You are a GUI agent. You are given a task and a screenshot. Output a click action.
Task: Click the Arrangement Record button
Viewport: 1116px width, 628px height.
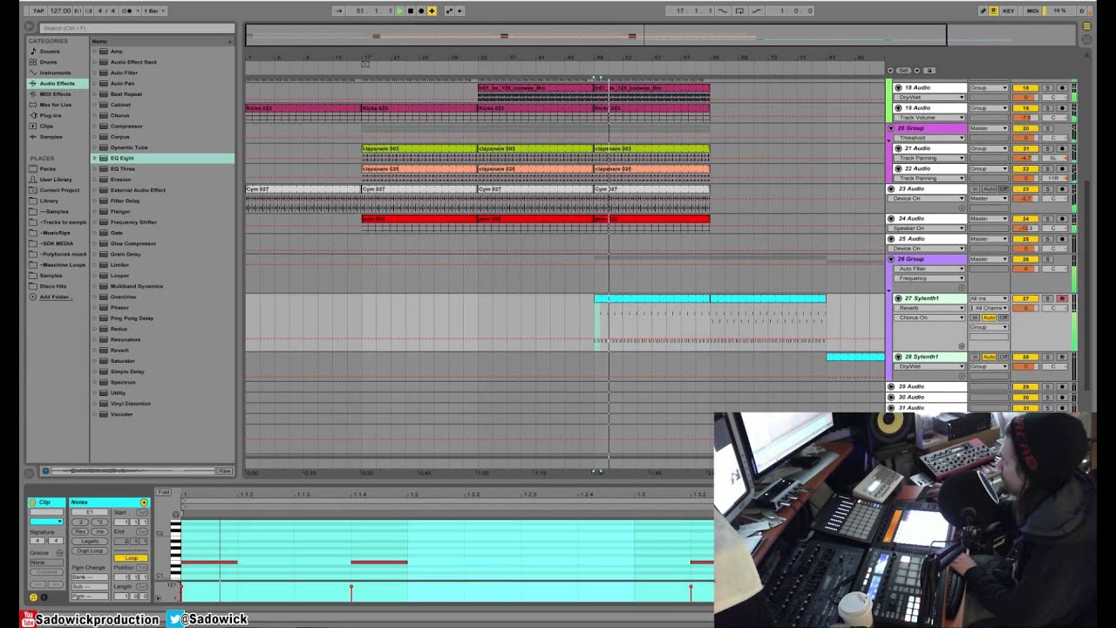click(x=421, y=10)
